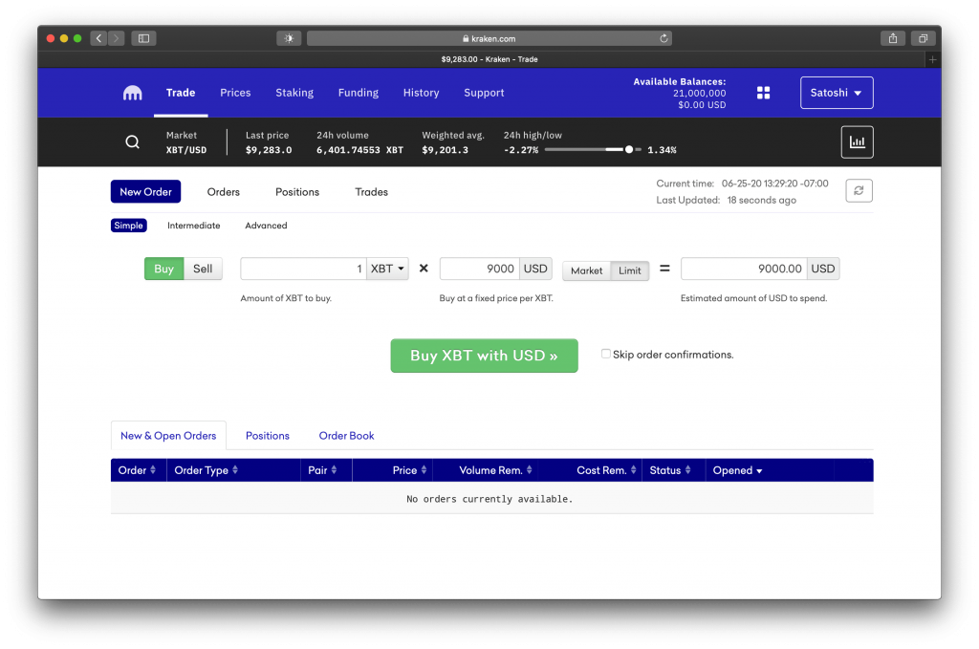
Task: Select the lower Positions tab beside Order Book
Action: click(268, 436)
